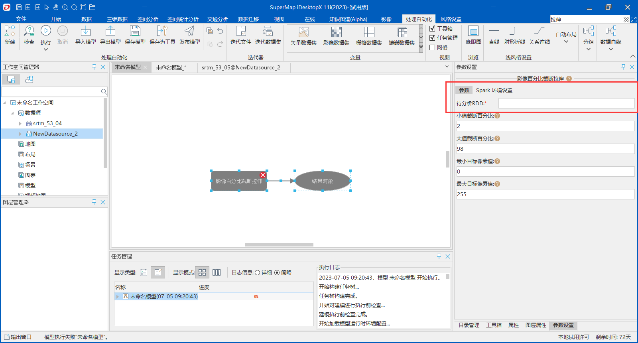Image resolution: width=638 pixels, height=343 pixels.
Task: Click the 执行 (Execute) play icon
Action: click(x=46, y=31)
